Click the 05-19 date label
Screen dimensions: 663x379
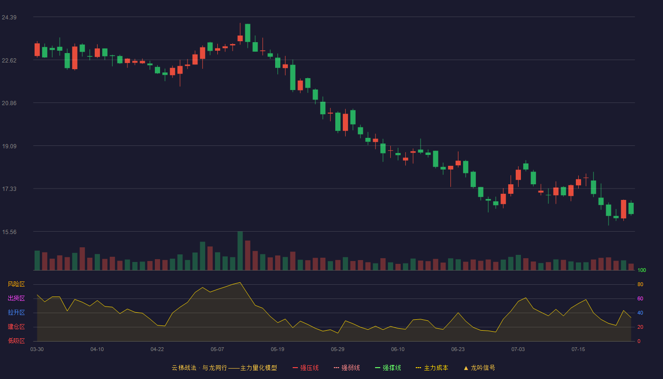[x=278, y=349]
